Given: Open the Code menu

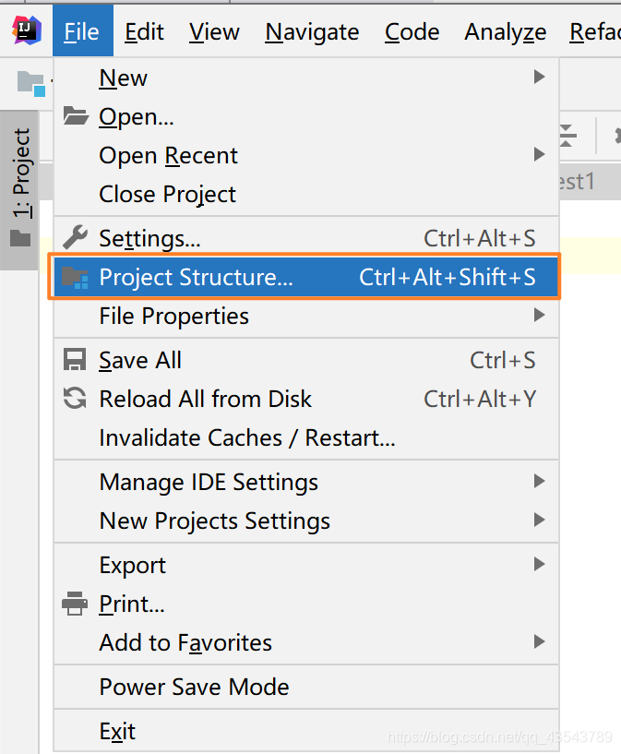Looking at the screenshot, I should (x=412, y=31).
